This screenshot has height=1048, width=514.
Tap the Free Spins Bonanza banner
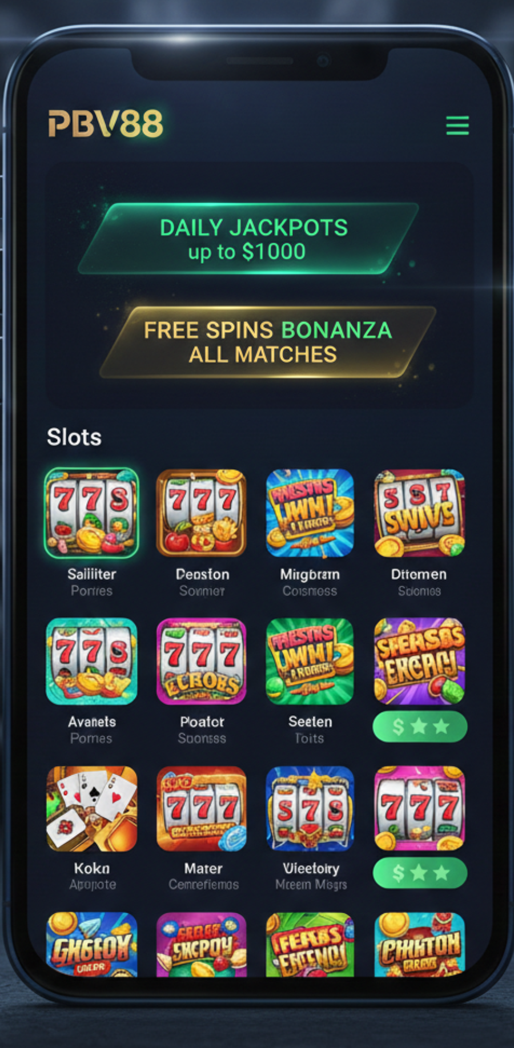point(267,342)
